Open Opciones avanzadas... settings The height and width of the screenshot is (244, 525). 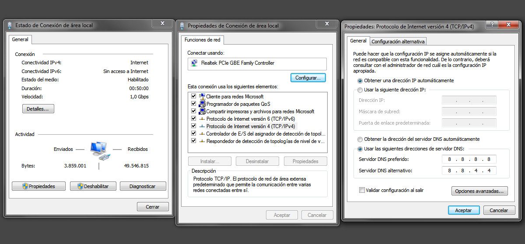pyautogui.click(x=479, y=191)
